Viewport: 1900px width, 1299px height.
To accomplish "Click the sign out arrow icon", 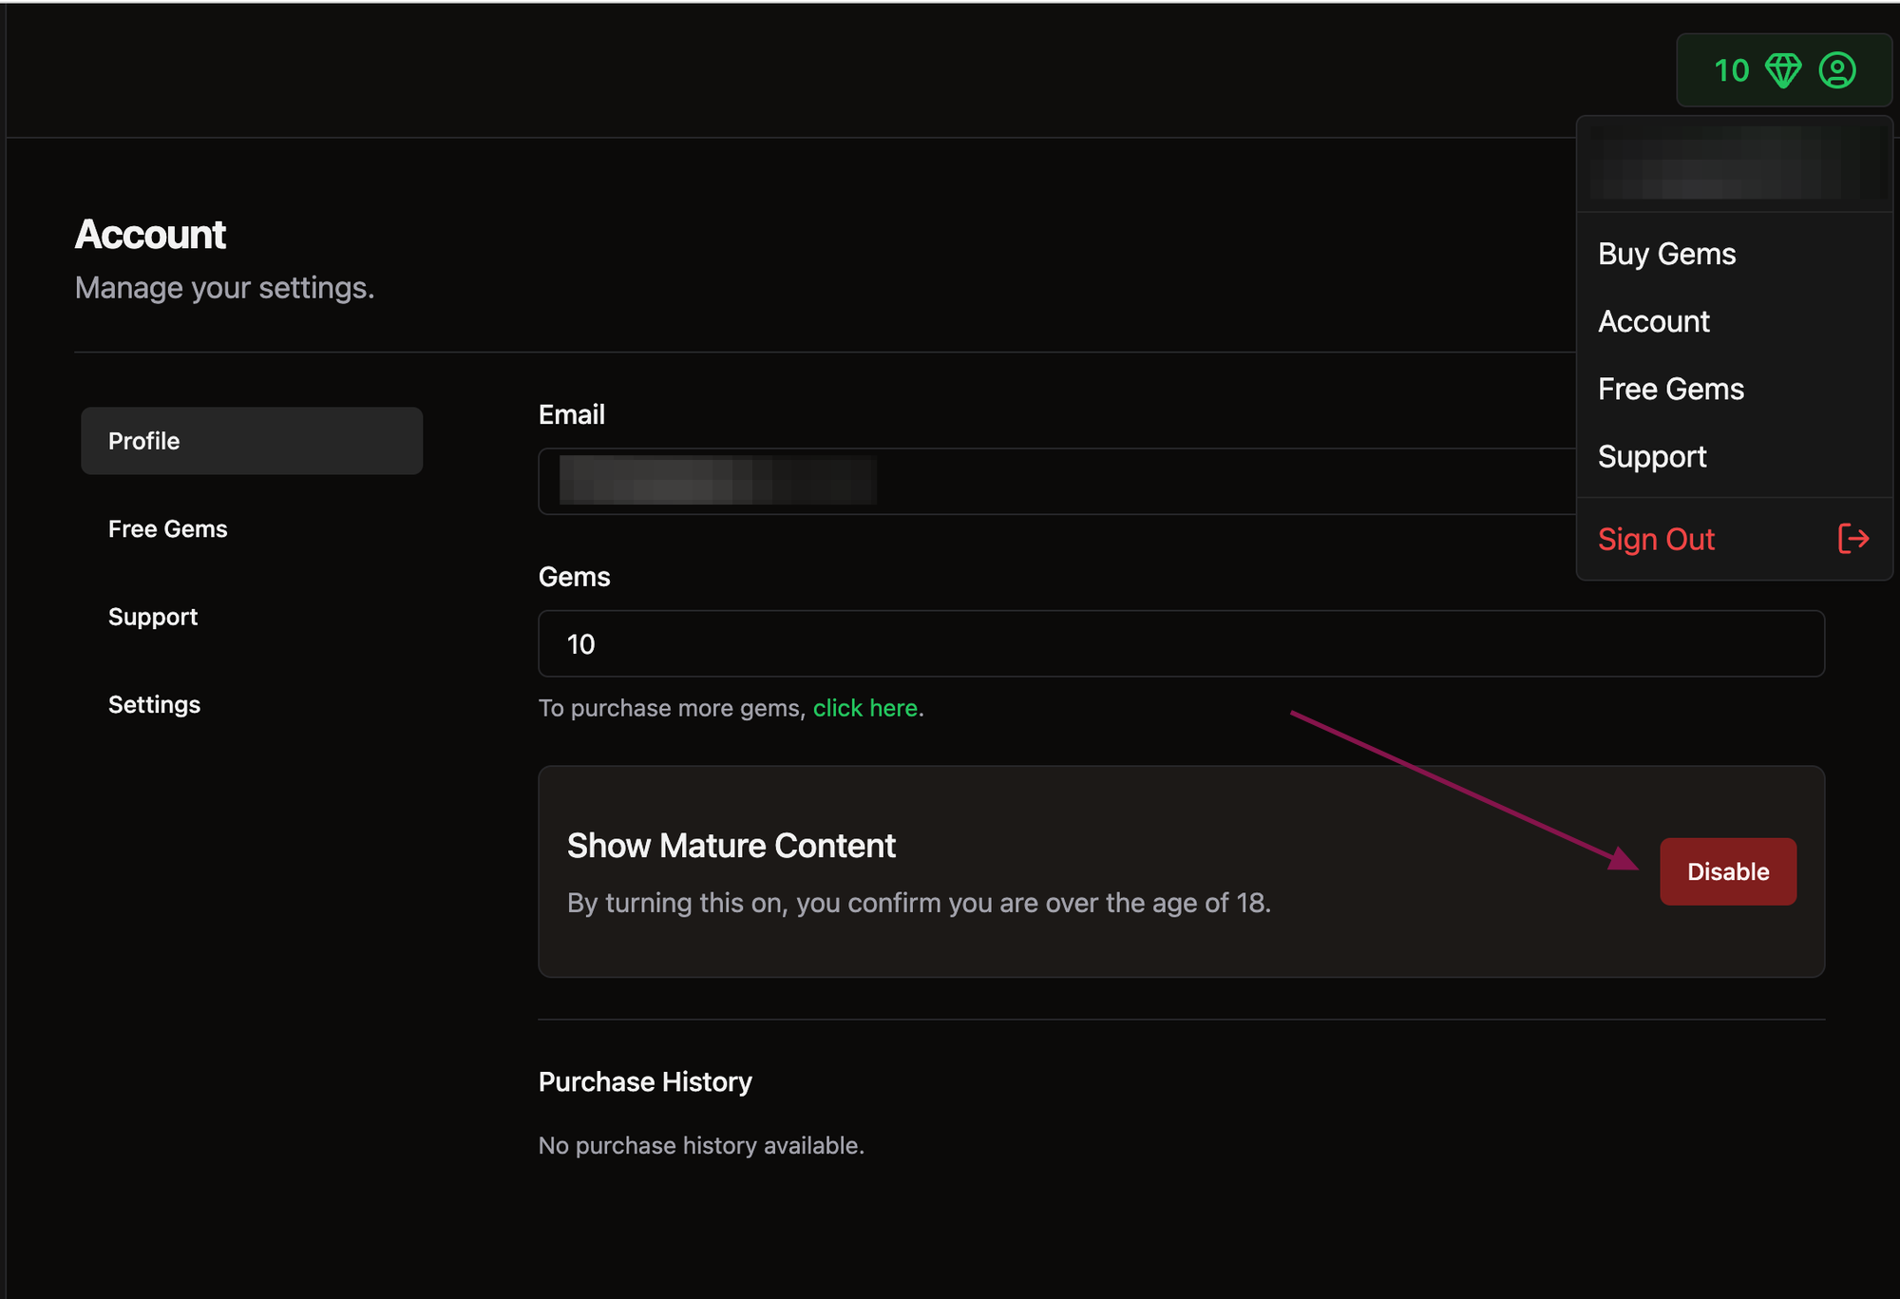I will click(x=1852, y=539).
